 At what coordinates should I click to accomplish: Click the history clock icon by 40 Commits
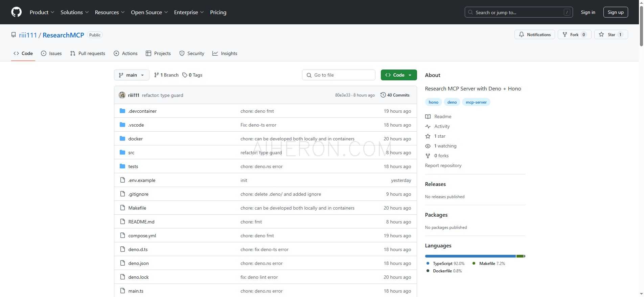click(x=383, y=95)
